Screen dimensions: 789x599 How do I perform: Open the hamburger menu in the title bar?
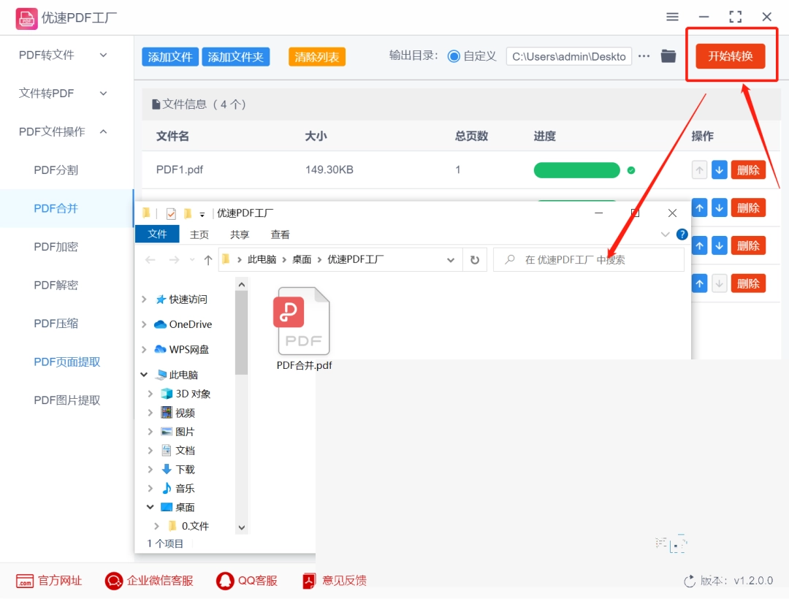pyautogui.click(x=672, y=17)
